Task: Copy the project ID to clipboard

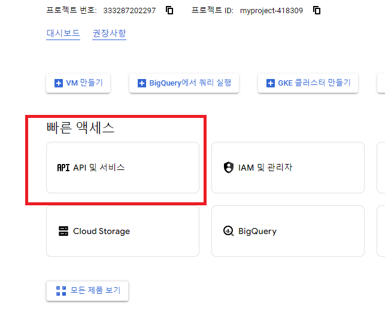Action: [x=317, y=10]
